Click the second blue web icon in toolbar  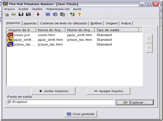(x=55, y=15)
